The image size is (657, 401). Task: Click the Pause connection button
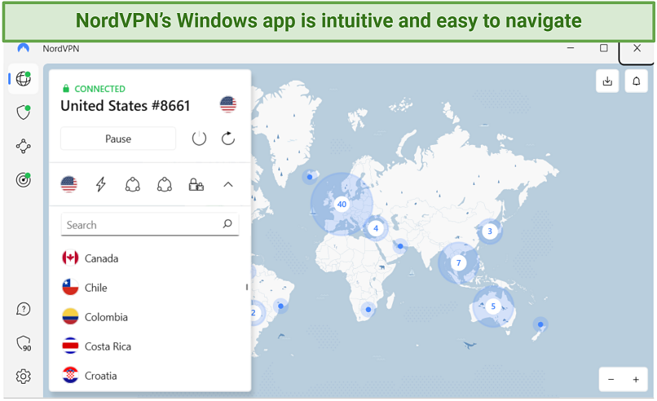118,139
